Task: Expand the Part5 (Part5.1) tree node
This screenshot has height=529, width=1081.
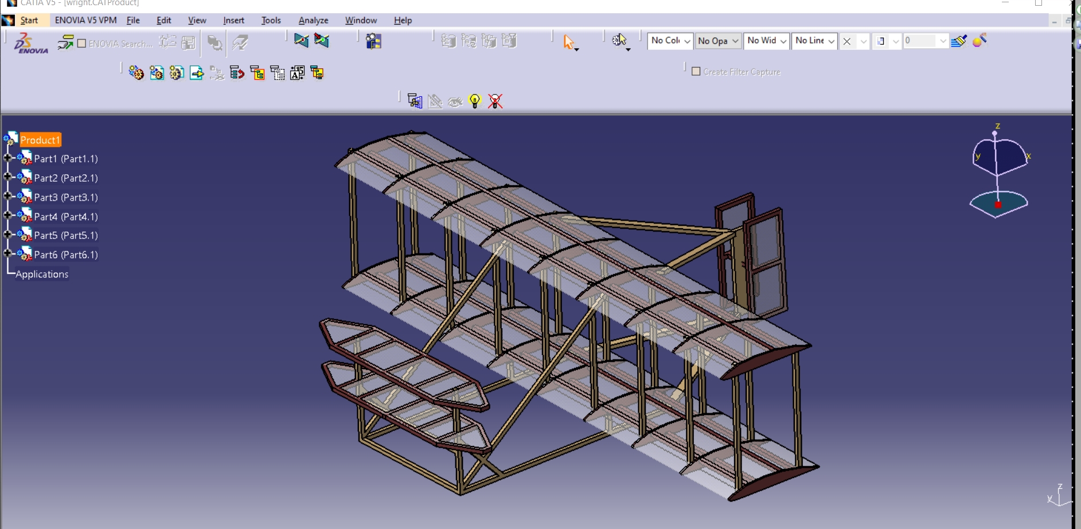Action: tap(7, 234)
